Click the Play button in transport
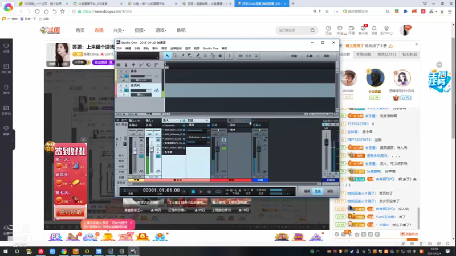The width and height of the screenshot is (456, 256). [201, 192]
